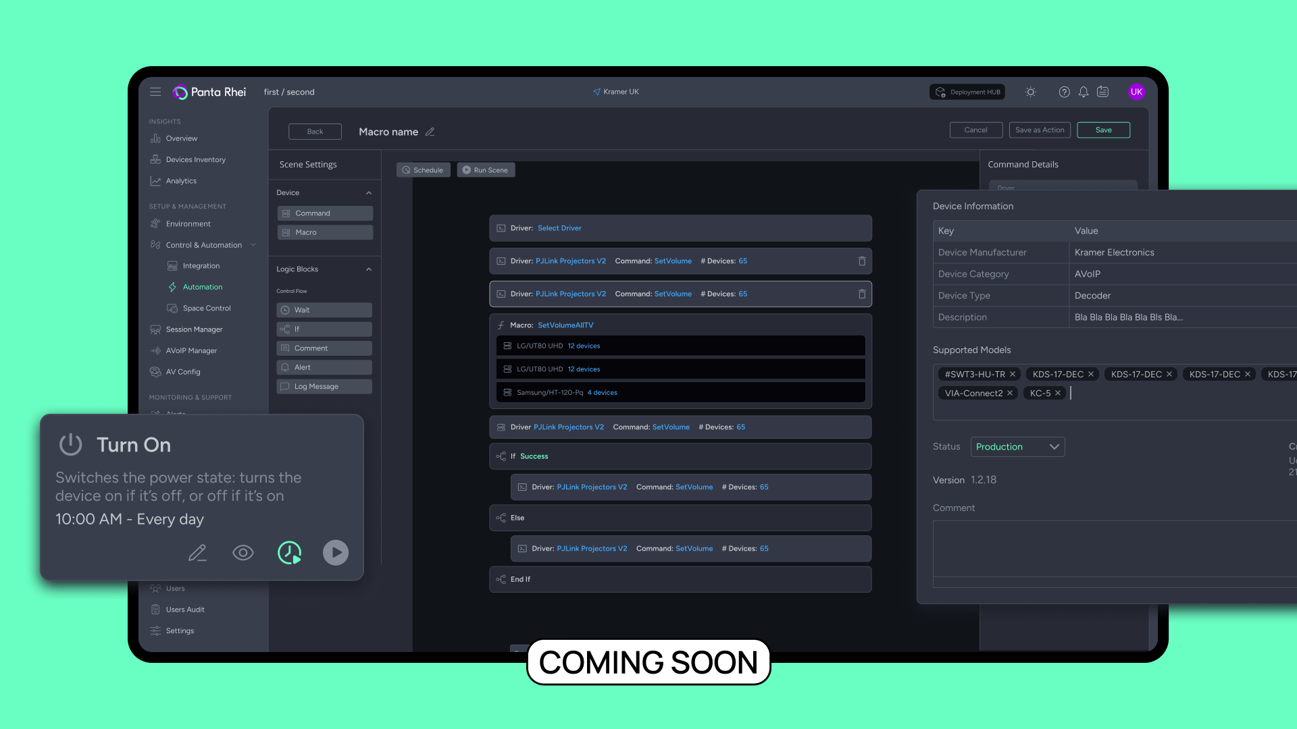1297x729 pixels.
Task: Open the Status Production dropdown
Action: pyautogui.click(x=1017, y=447)
